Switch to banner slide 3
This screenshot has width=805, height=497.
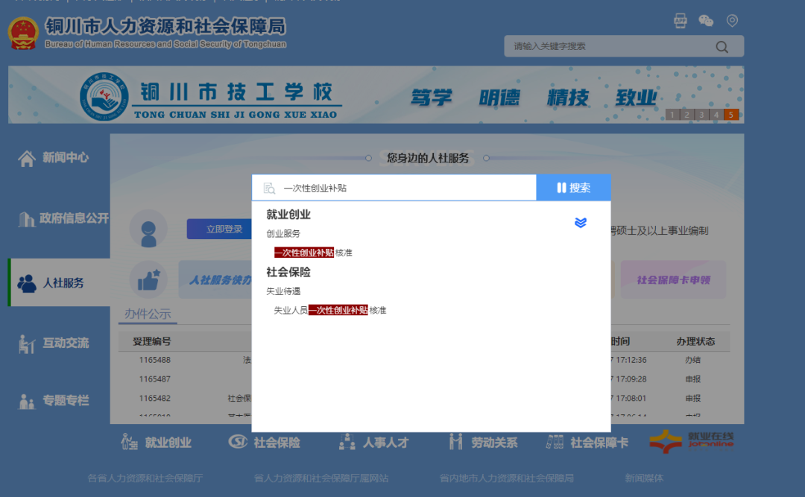701,115
